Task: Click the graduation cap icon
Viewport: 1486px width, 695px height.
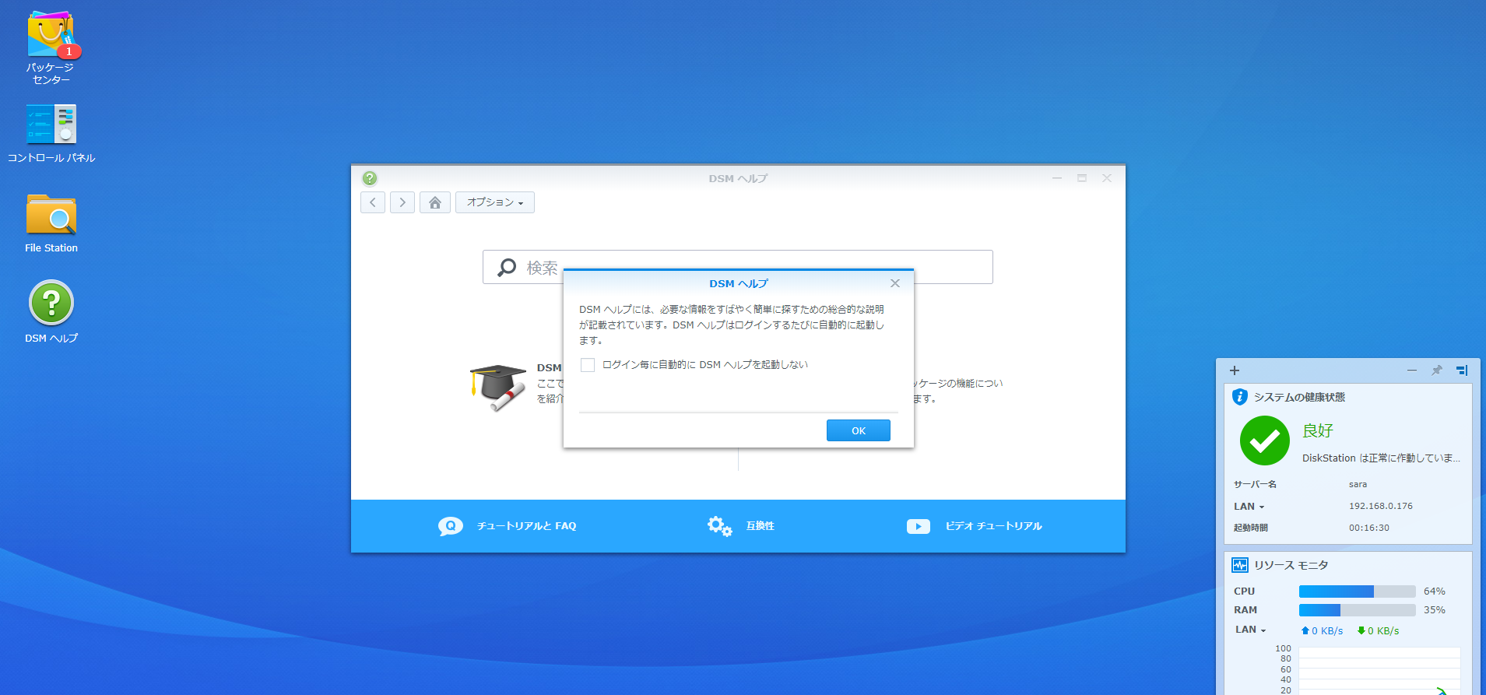Action: click(x=498, y=387)
